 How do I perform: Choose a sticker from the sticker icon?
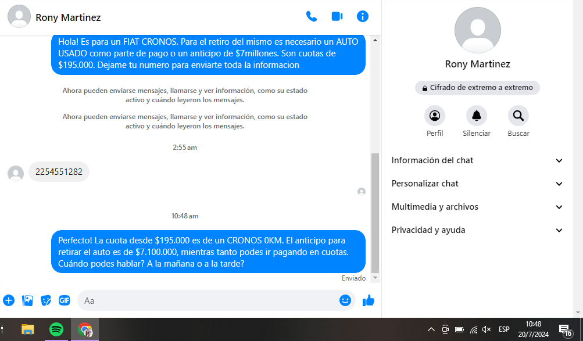[x=46, y=300]
